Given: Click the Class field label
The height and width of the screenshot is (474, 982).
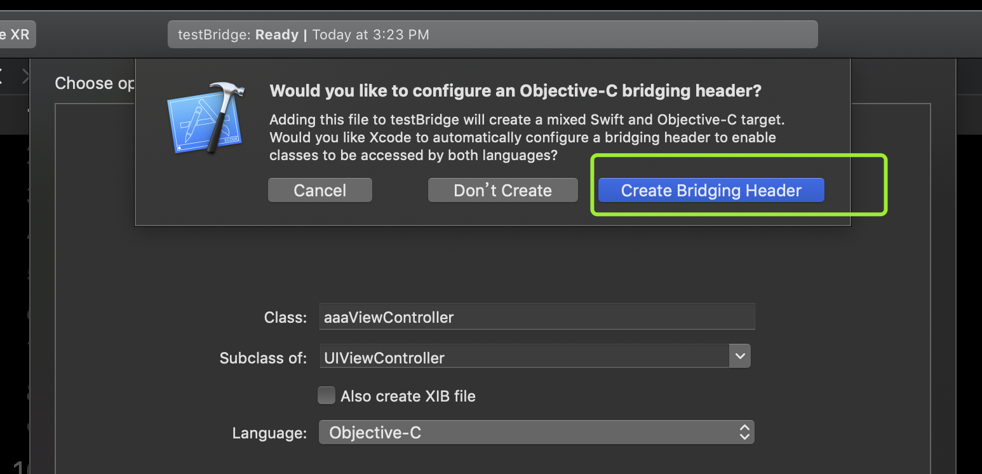Looking at the screenshot, I should [x=285, y=317].
